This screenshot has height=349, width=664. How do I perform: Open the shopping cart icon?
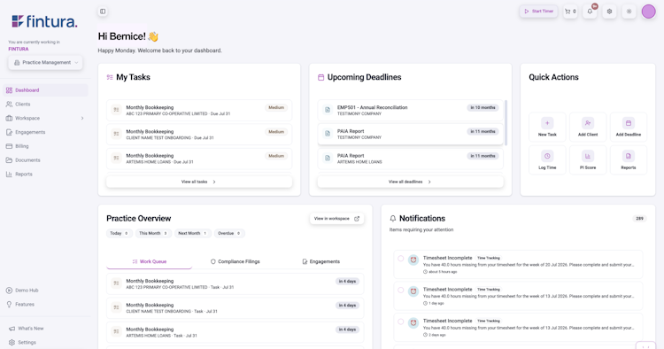pos(570,12)
